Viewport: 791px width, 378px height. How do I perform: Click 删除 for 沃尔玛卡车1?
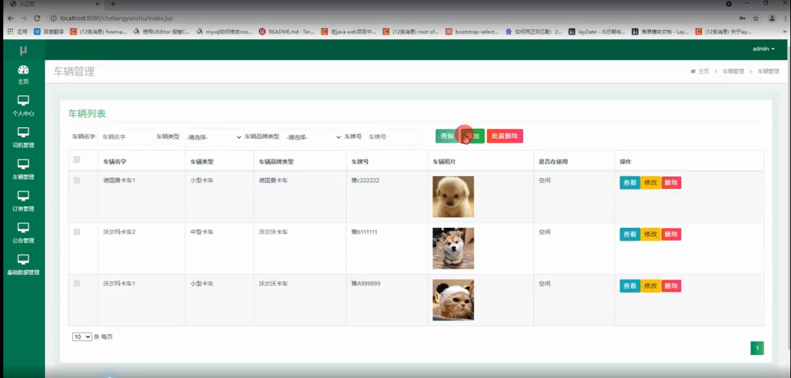click(671, 286)
